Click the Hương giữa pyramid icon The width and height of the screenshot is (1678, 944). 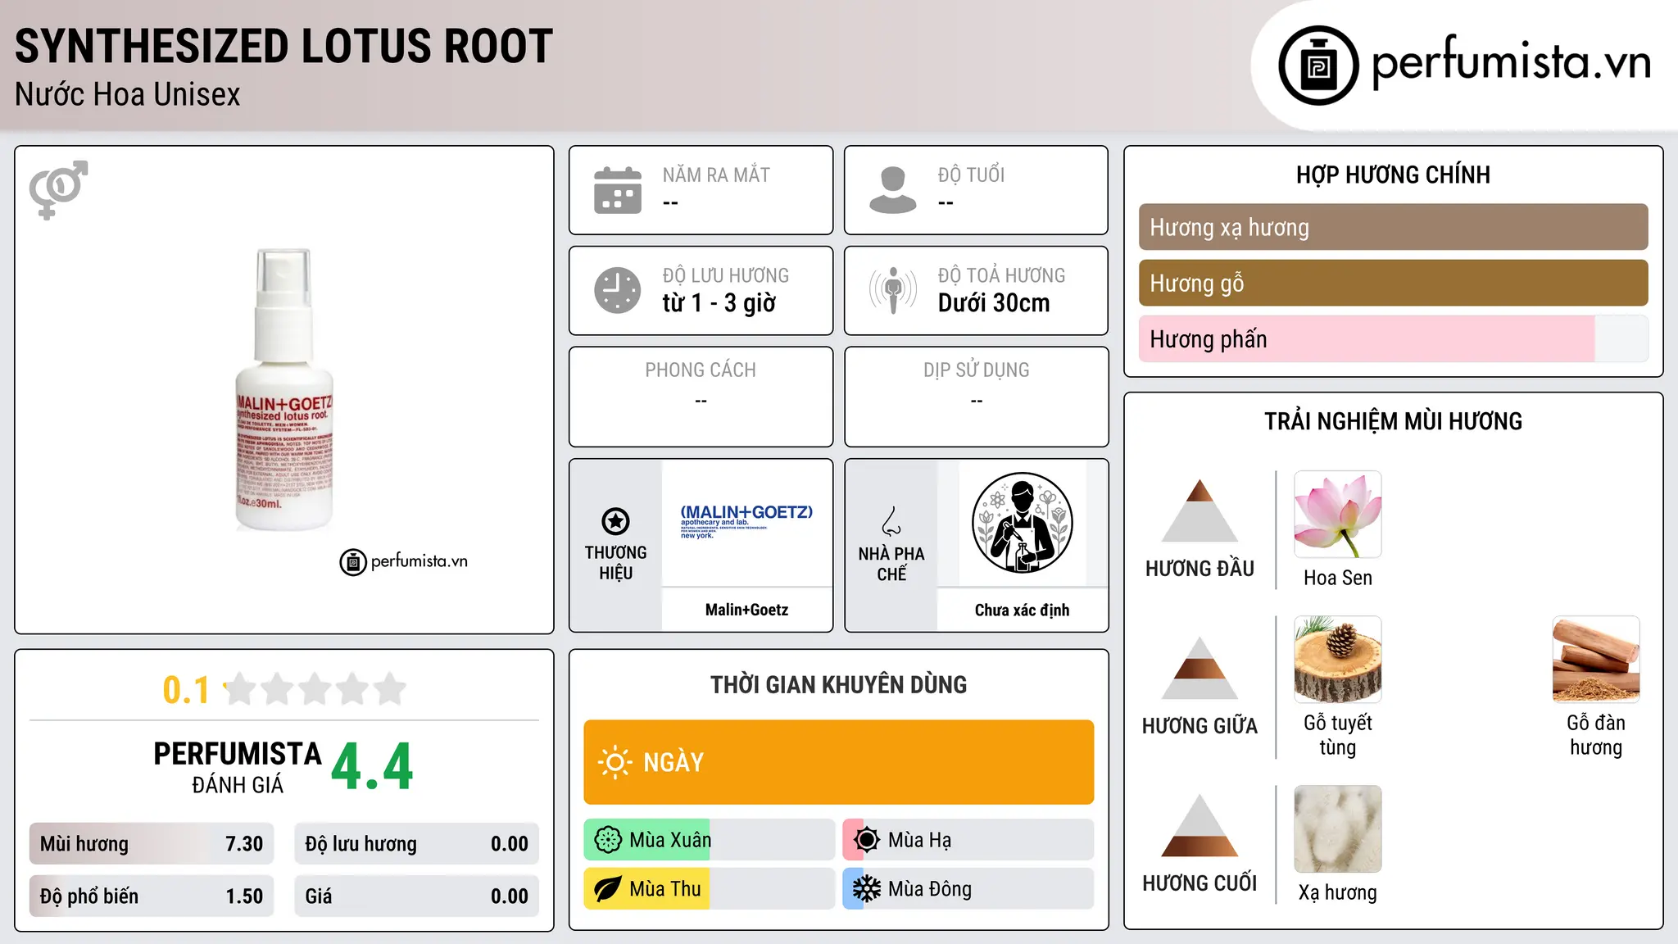coord(1200,668)
